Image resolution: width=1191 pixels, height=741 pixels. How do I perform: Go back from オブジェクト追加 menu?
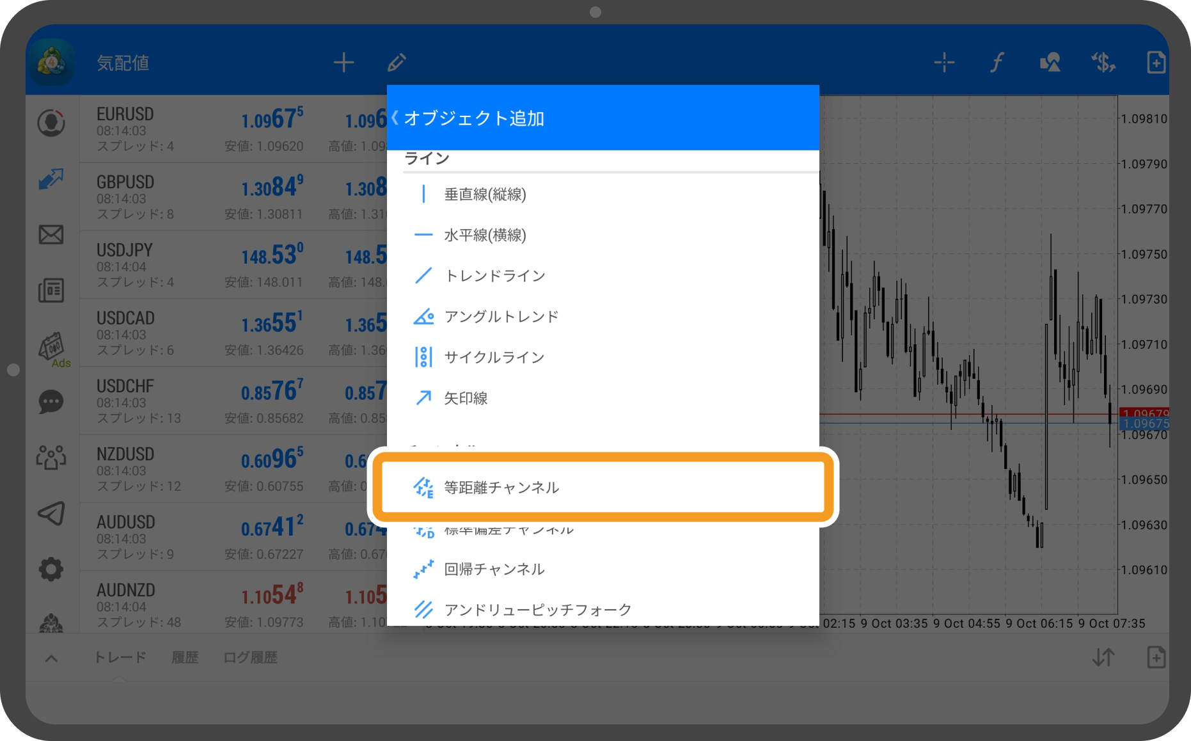(x=395, y=118)
